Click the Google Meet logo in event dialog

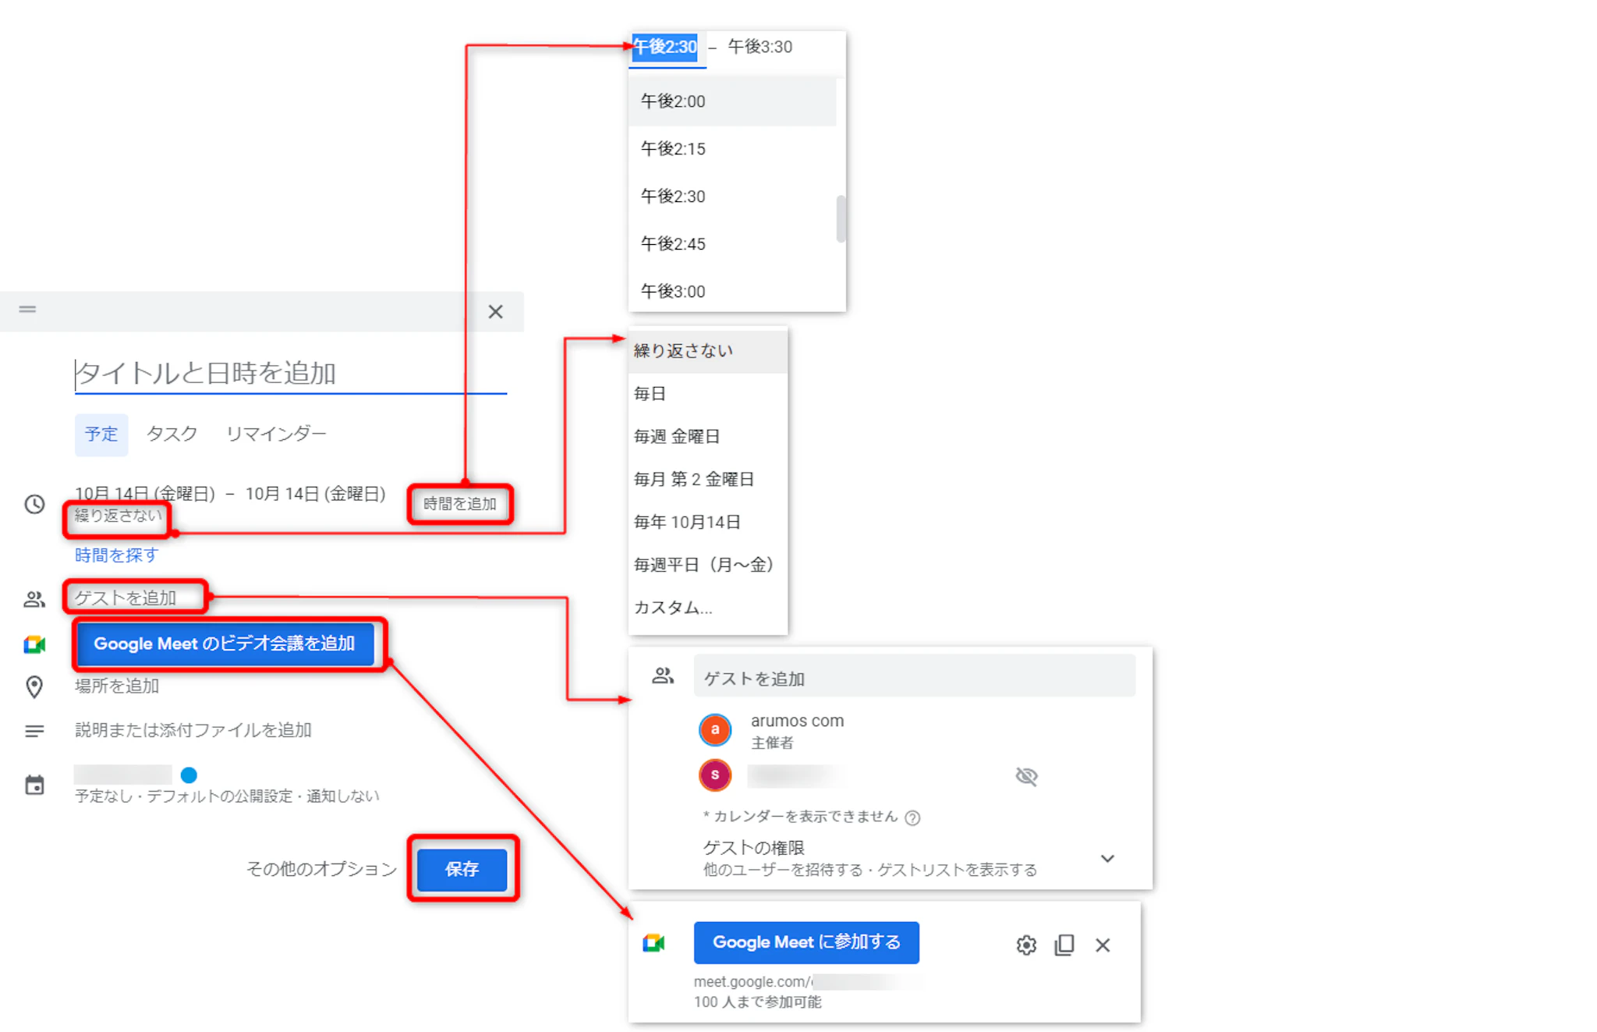click(34, 644)
